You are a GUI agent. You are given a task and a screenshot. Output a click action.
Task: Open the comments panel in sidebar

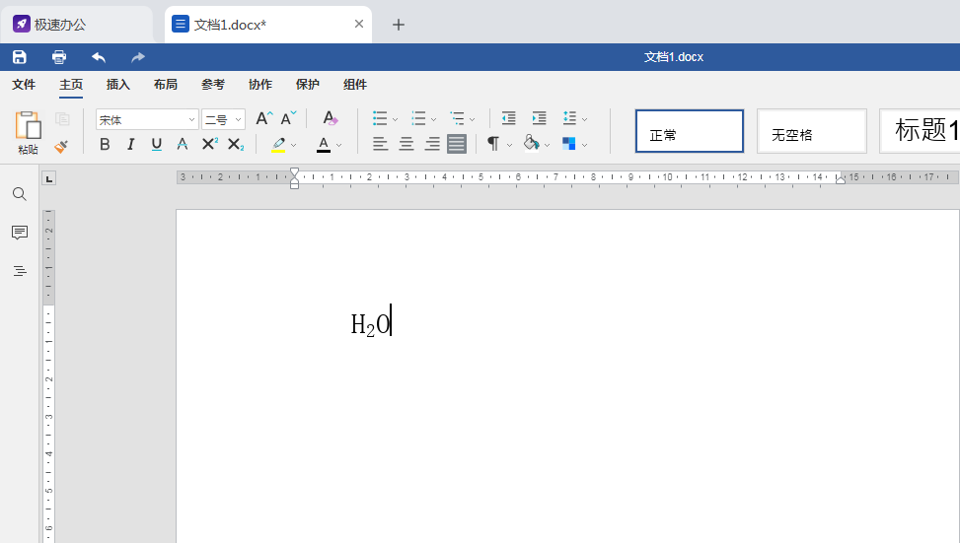20,233
